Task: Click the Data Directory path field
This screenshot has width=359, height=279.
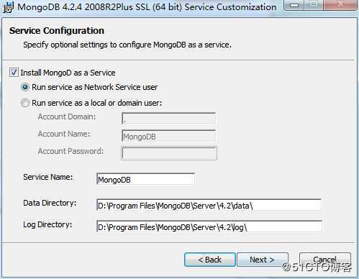Action: tap(209, 206)
